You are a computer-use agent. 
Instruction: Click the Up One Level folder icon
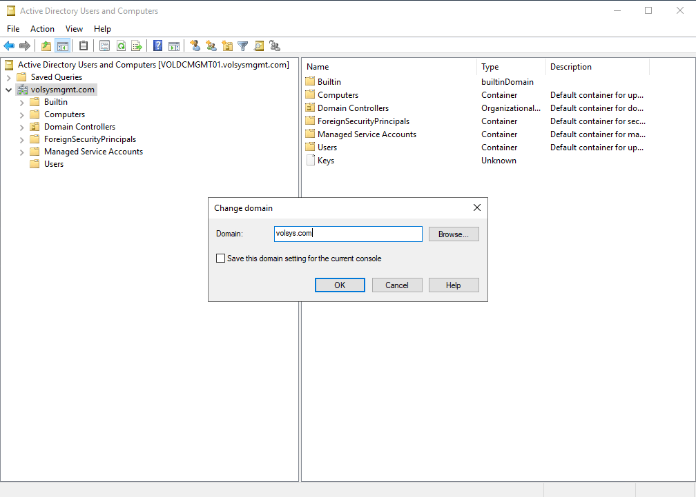[x=46, y=46]
